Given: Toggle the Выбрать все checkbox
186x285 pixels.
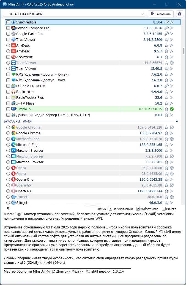Looking at the screenshot, I should click(x=138, y=209).
